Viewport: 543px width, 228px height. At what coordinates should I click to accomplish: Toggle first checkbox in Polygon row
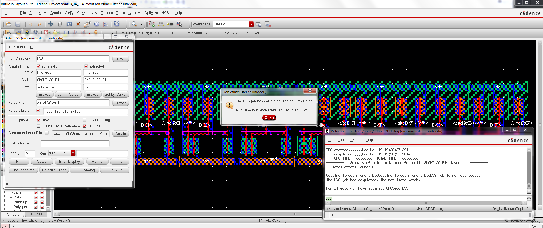point(36,207)
